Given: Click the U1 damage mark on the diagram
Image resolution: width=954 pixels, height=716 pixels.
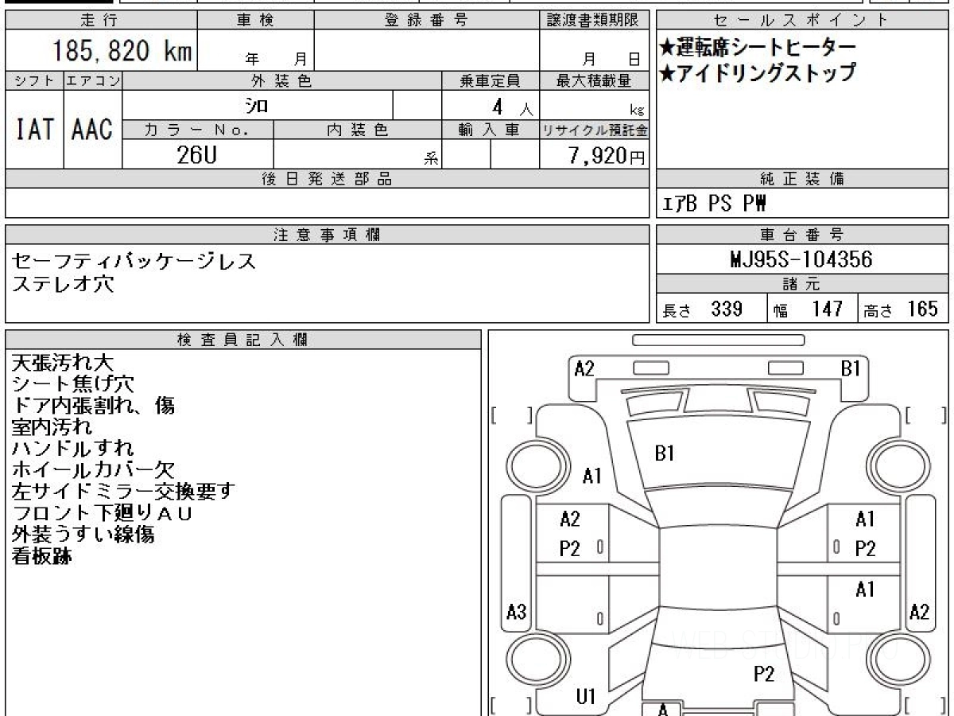Looking at the screenshot, I should [x=586, y=696].
